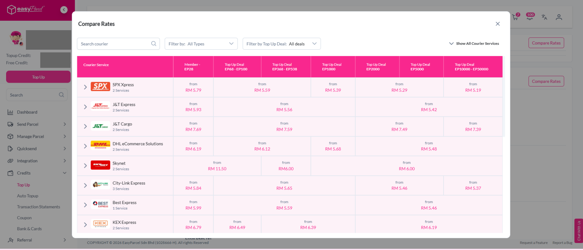Expand the City-Link Express row
583x250 pixels.
pos(85,185)
